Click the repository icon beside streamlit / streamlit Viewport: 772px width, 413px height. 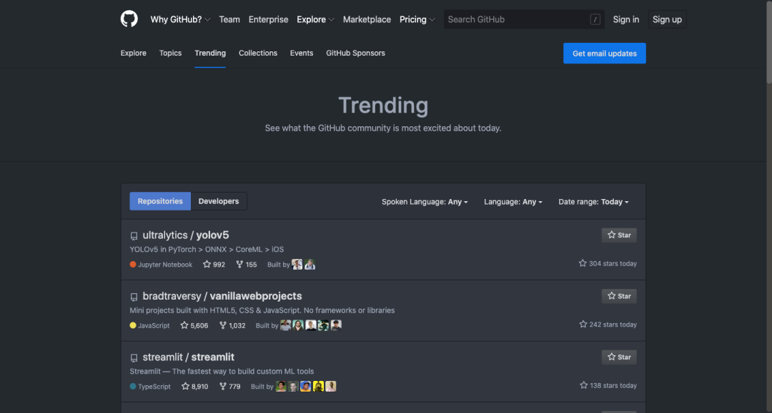(x=134, y=357)
